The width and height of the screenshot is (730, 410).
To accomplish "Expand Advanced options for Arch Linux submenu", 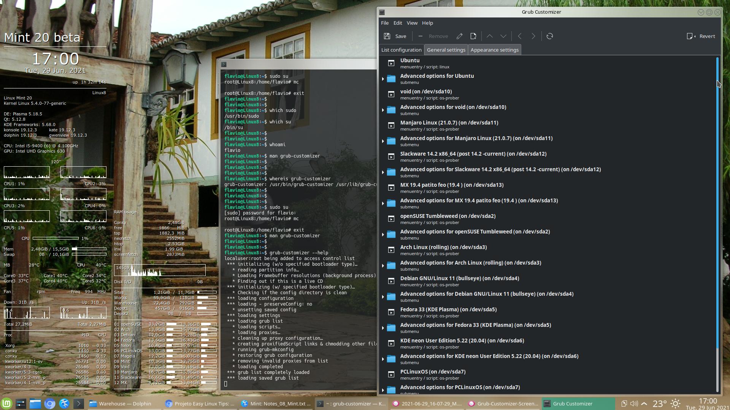I will point(383,266).
